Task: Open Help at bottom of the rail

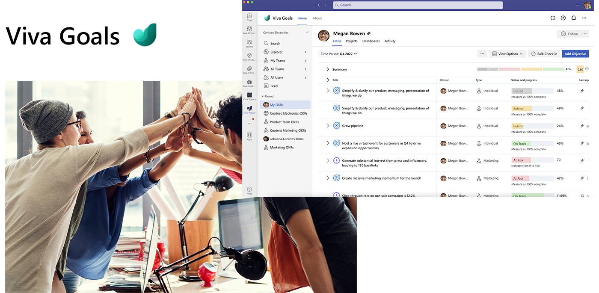Action: (249, 190)
